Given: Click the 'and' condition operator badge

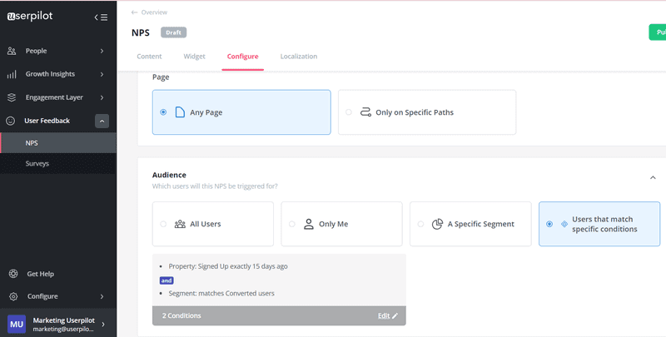Looking at the screenshot, I should [x=166, y=280].
